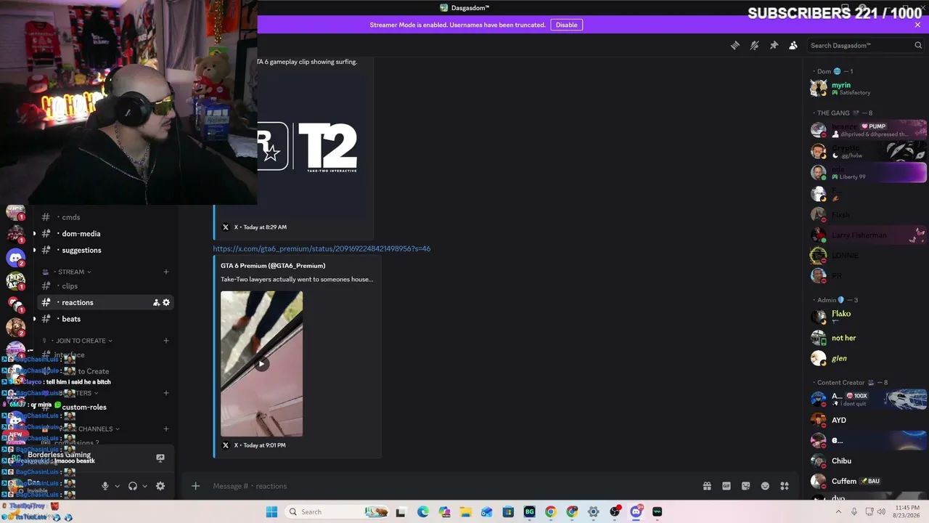Toggle the member list icon
This screenshot has width=929, height=523.
793,45
